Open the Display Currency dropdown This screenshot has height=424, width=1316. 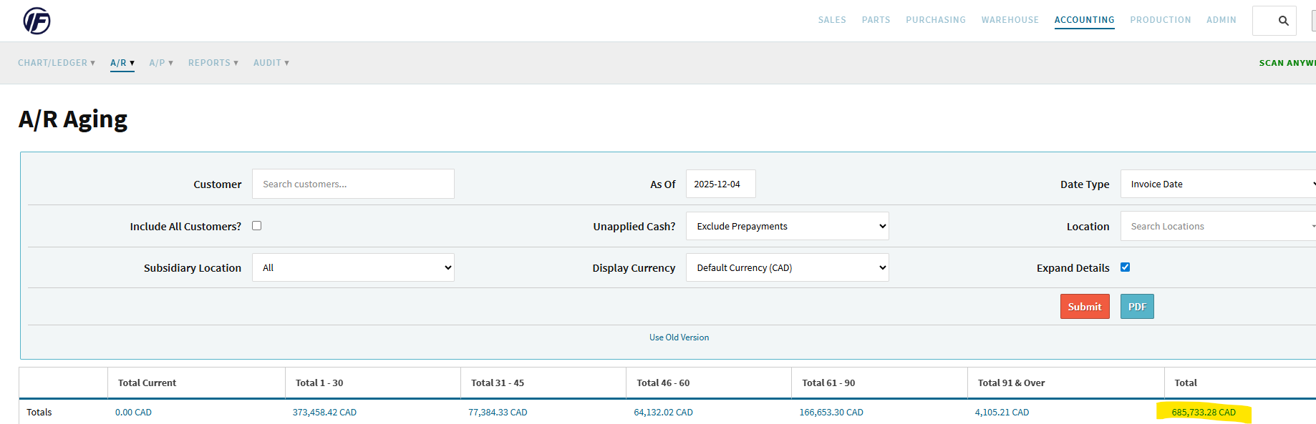click(x=787, y=267)
